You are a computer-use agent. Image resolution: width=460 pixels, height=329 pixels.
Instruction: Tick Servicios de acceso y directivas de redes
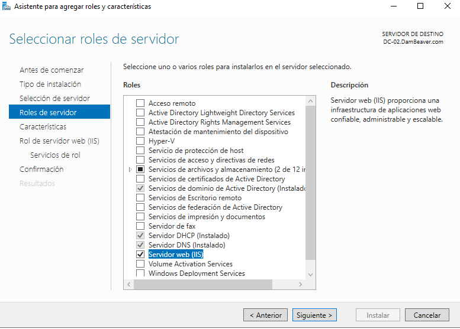point(140,160)
